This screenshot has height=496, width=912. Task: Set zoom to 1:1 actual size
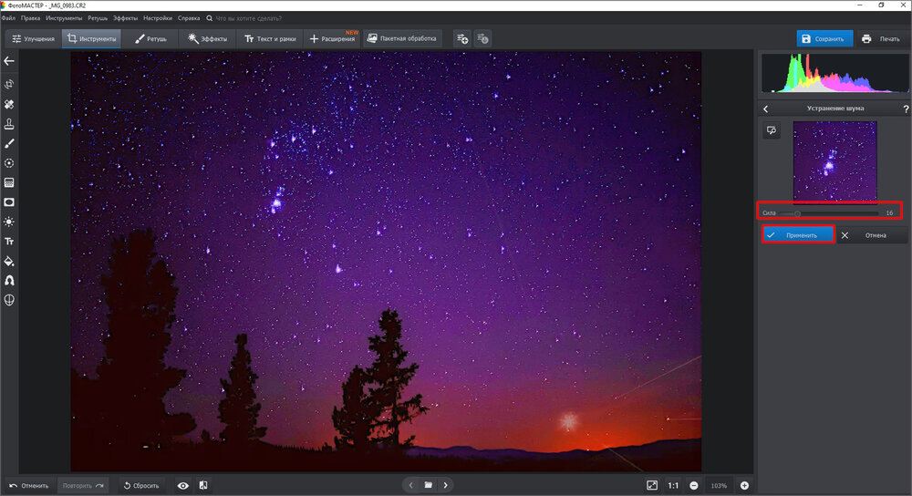coord(673,486)
